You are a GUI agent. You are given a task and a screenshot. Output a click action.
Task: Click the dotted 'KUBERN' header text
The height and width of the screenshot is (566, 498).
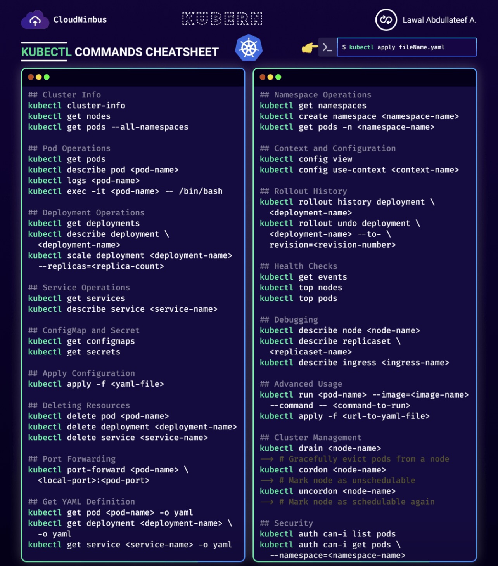pyautogui.click(x=222, y=19)
